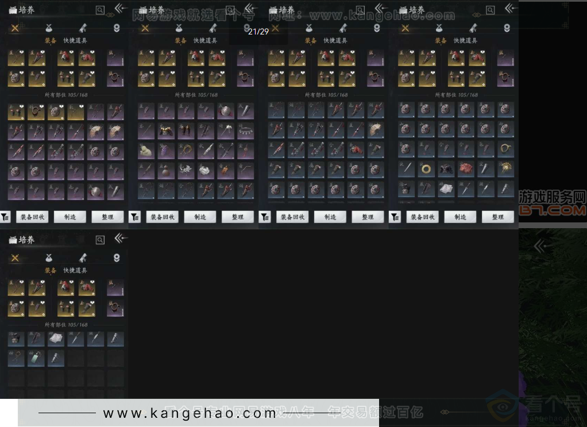
Task: Select the white cloth item in bottom panel
Action: 56,338
